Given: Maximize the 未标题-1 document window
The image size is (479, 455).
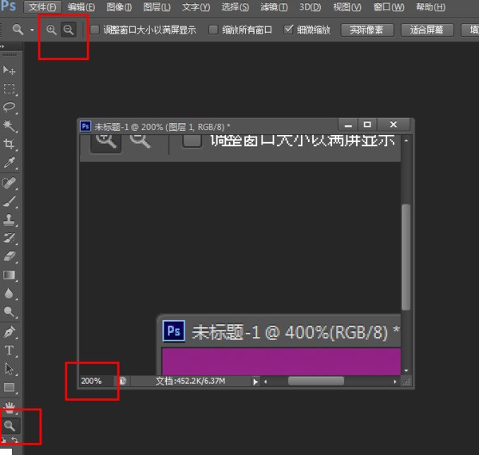Looking at the screenshot, I should tap(367, 125).
